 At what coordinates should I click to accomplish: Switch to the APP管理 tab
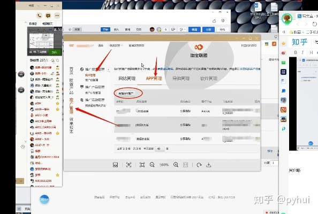click(154, 79)
